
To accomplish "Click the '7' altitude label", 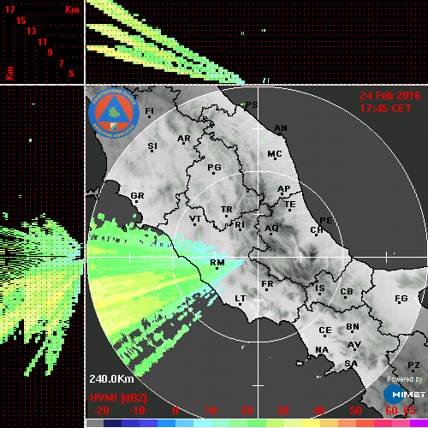I will coord(61,63).
